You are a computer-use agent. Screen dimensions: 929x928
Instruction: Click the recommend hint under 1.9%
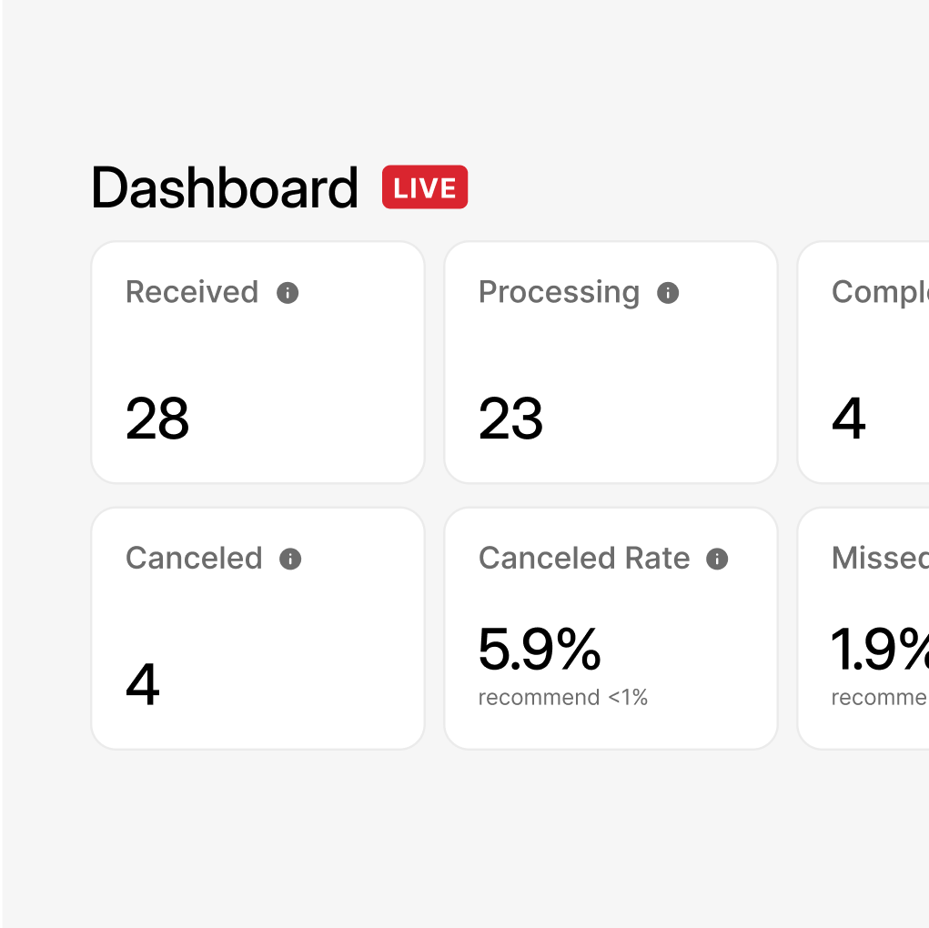[880, 698]
